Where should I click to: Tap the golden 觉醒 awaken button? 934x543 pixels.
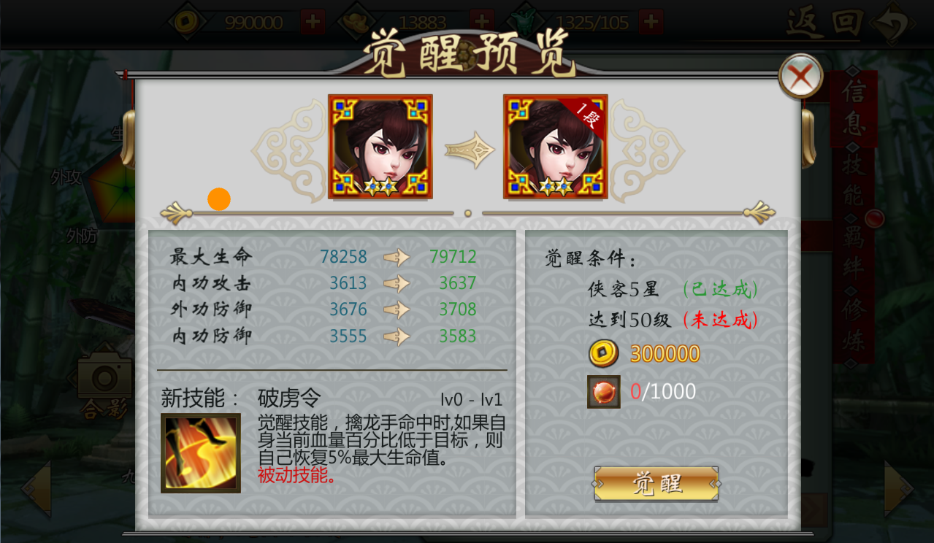657,483
